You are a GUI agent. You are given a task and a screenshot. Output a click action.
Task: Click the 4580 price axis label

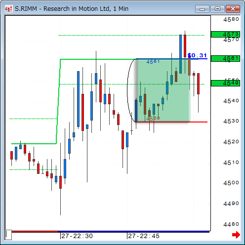click(231, 19)
